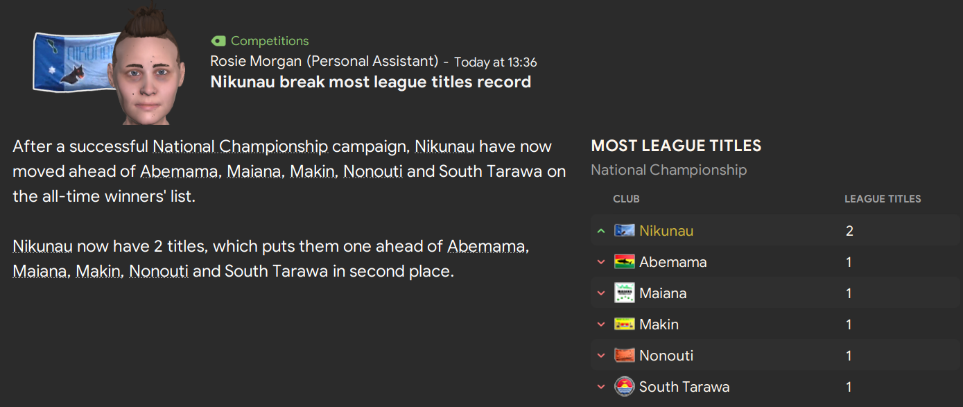Click the red down arrow beside Abemama
Image resolution: width=963 pixels, height=407 pixels.
(600, 262)
